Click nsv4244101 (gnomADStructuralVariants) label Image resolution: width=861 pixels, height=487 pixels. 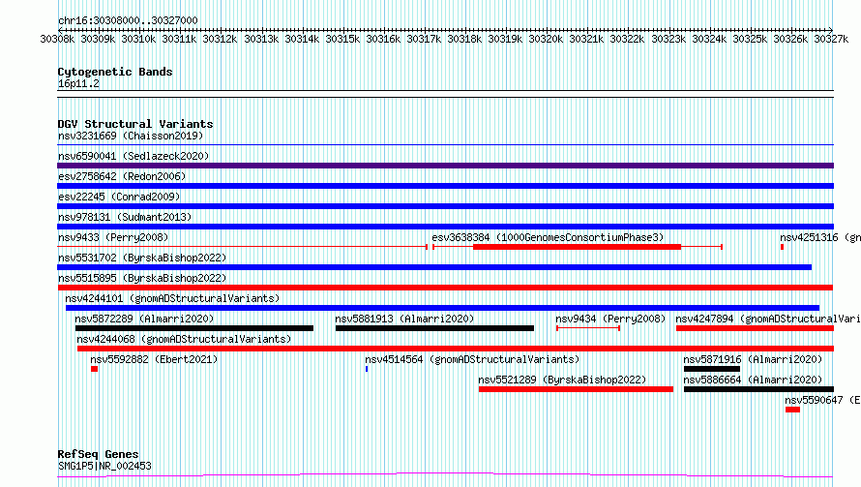[x=172, y=298]
